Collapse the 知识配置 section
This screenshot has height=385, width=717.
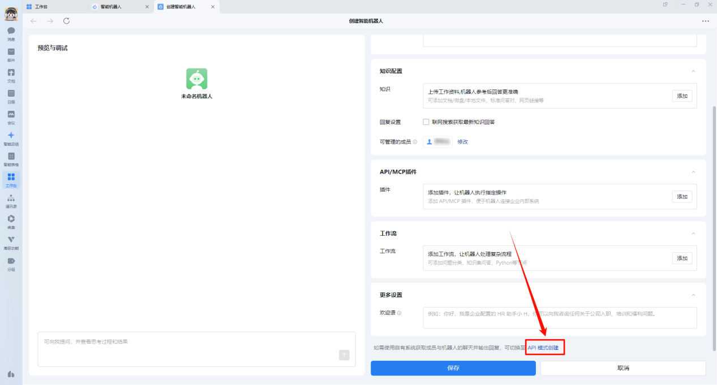(x=693, y=71)
